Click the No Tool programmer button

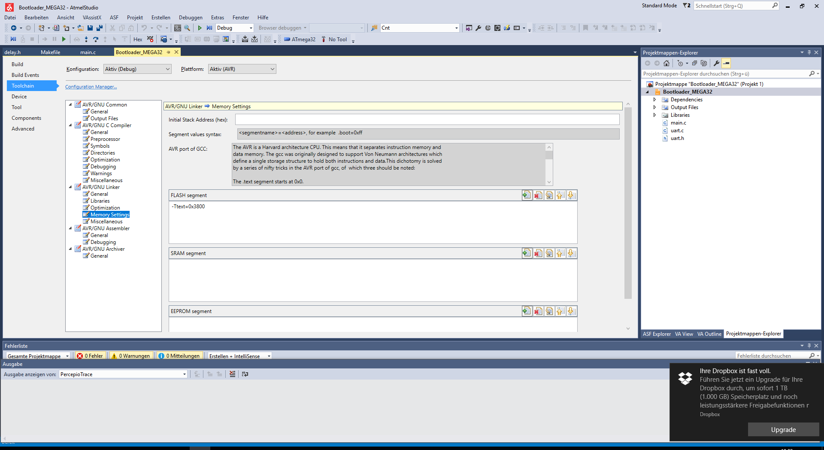click(x=334, y=40)
